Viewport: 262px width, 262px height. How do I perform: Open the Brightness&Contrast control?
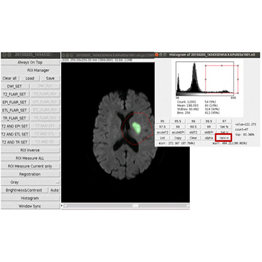click(x=24, y=190)
